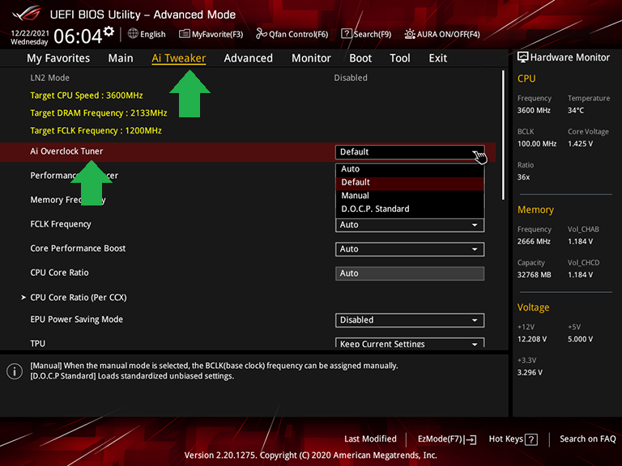Select Auto in overclock tuner list
Image resolution: width=622 pixels, height=466 pixels.
(410, 169)
